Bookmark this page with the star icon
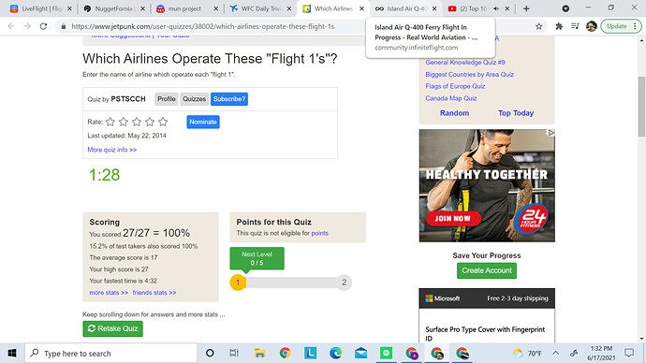Image resolution: width=646 pixels, height=363 pixels. click(x=539, y=26)
